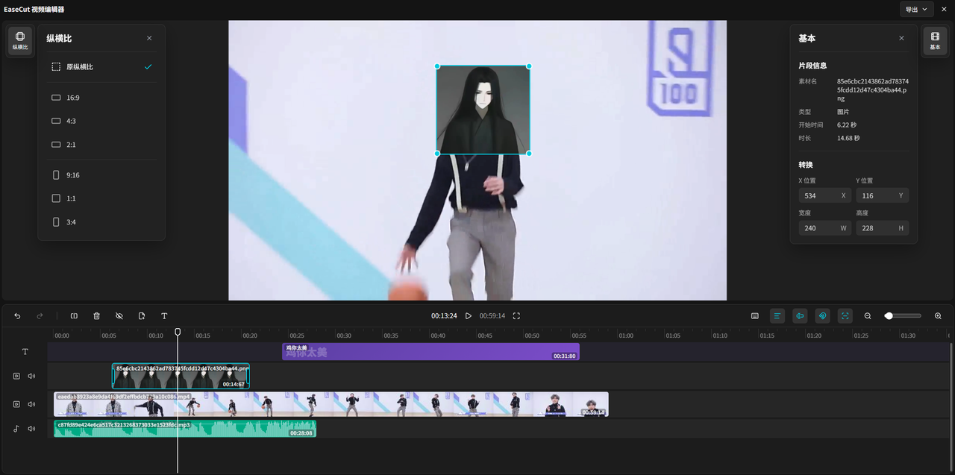Redo the last undone edit
Viewport: 955px width, 475px height.
point(40,316)
